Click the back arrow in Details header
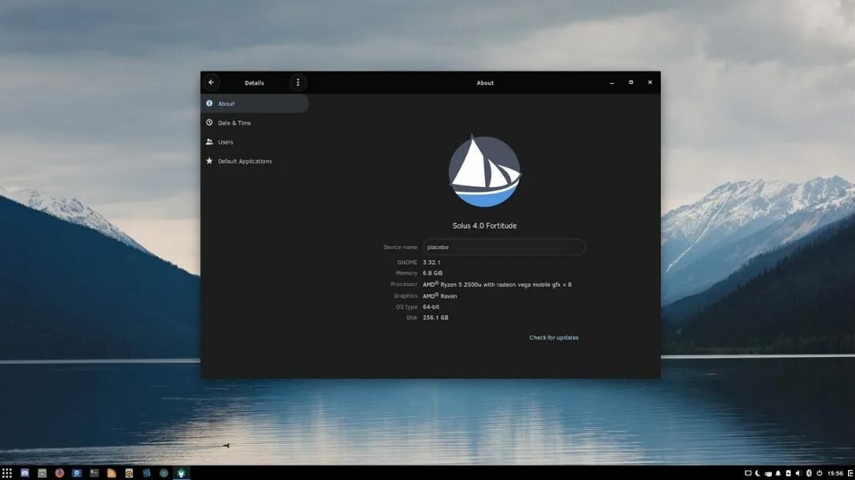Image resolution: width=855 pixels, height=480 pixels. click(212, 82)
